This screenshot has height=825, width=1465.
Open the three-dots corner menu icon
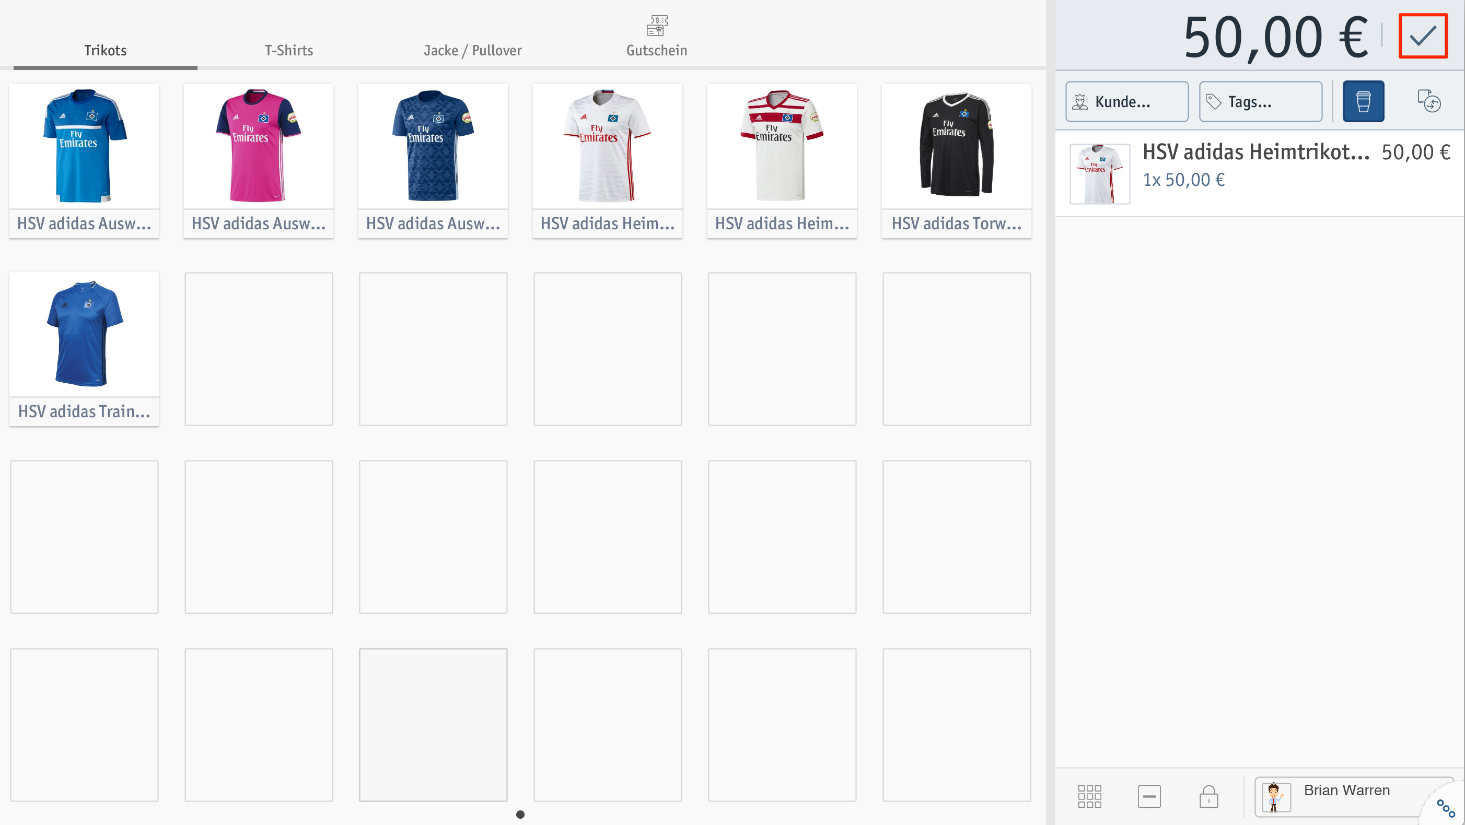click(x=1446, y=808)
